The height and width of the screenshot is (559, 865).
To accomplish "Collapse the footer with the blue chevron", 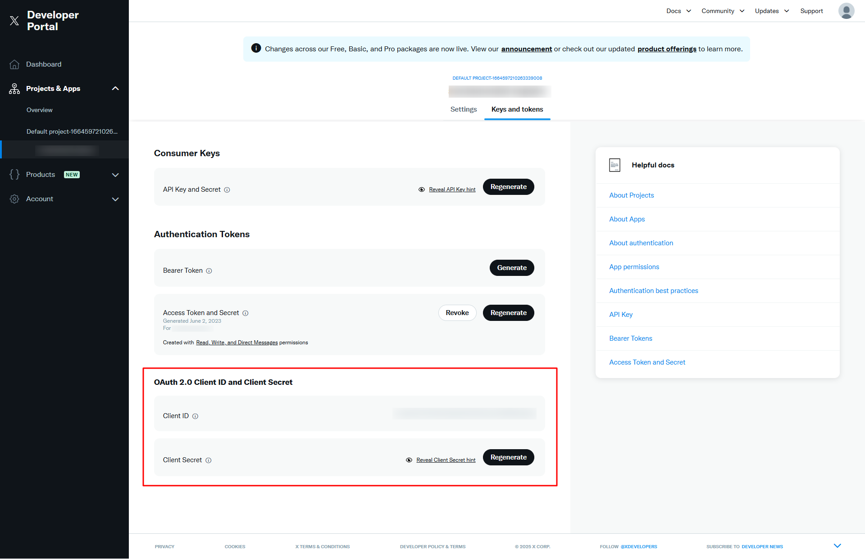I will tap(838, 546).
